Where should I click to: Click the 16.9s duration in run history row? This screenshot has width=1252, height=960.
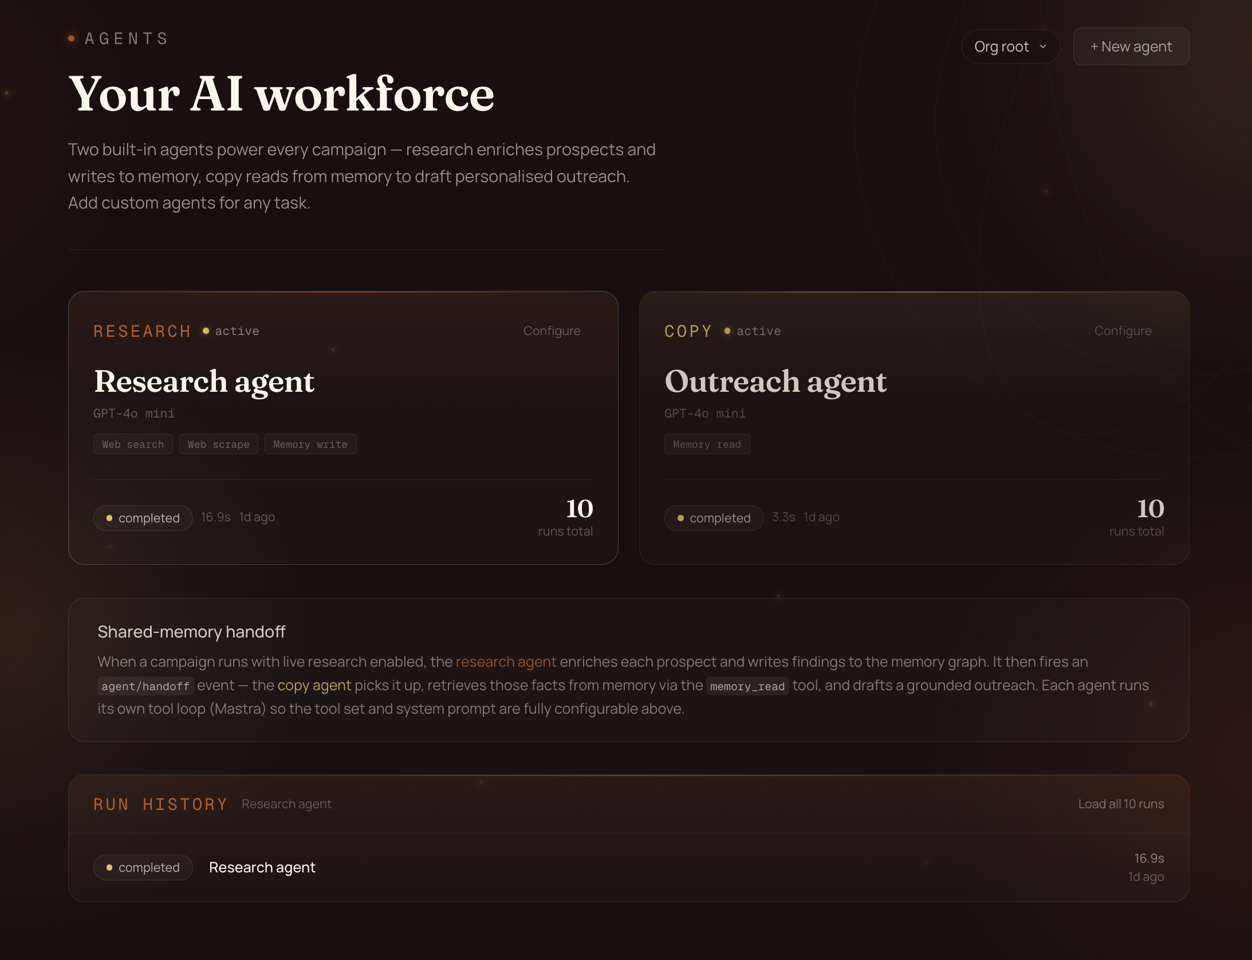[x=1149, y=858]
